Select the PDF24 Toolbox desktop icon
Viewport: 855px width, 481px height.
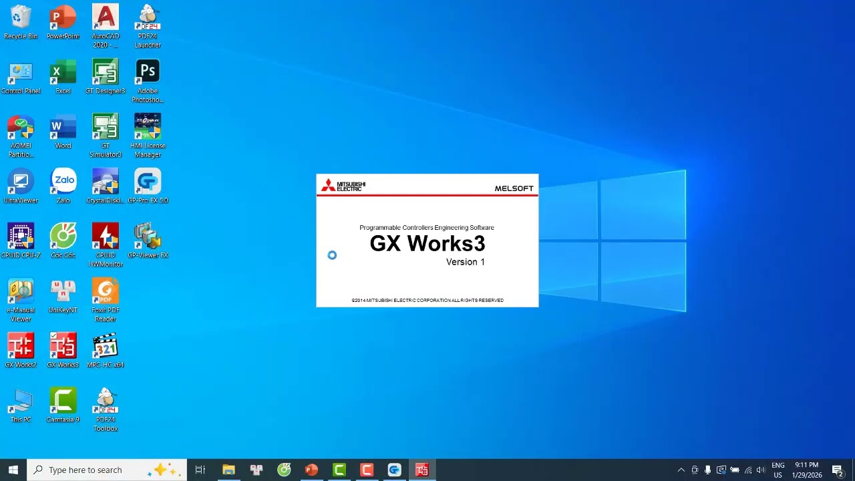tap(106, 410)
